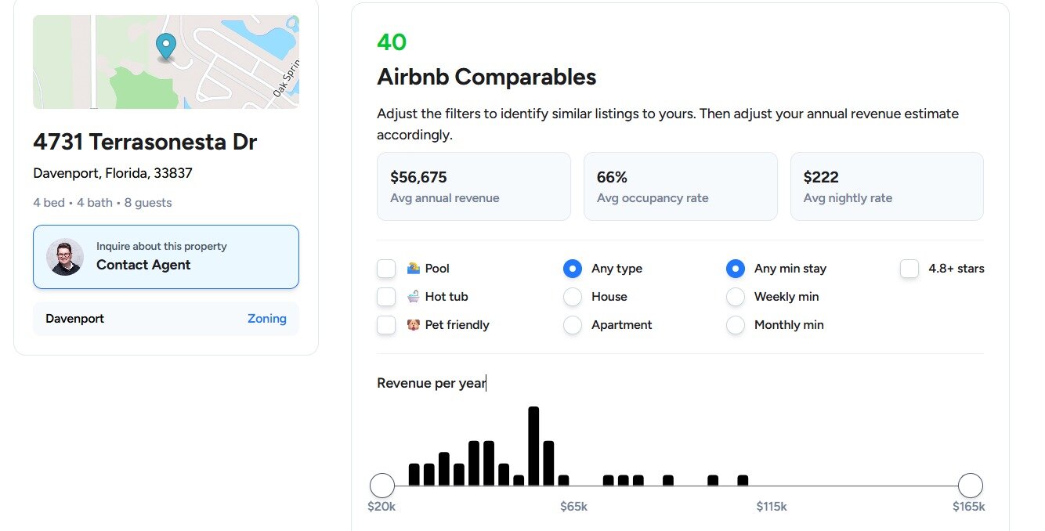Select Monthly min stay option
Viewport: 1045px width, 531px height.
click(736, 325)
